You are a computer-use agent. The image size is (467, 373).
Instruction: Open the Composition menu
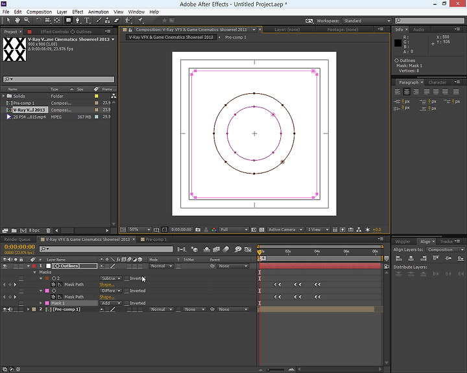coord(39,12)
